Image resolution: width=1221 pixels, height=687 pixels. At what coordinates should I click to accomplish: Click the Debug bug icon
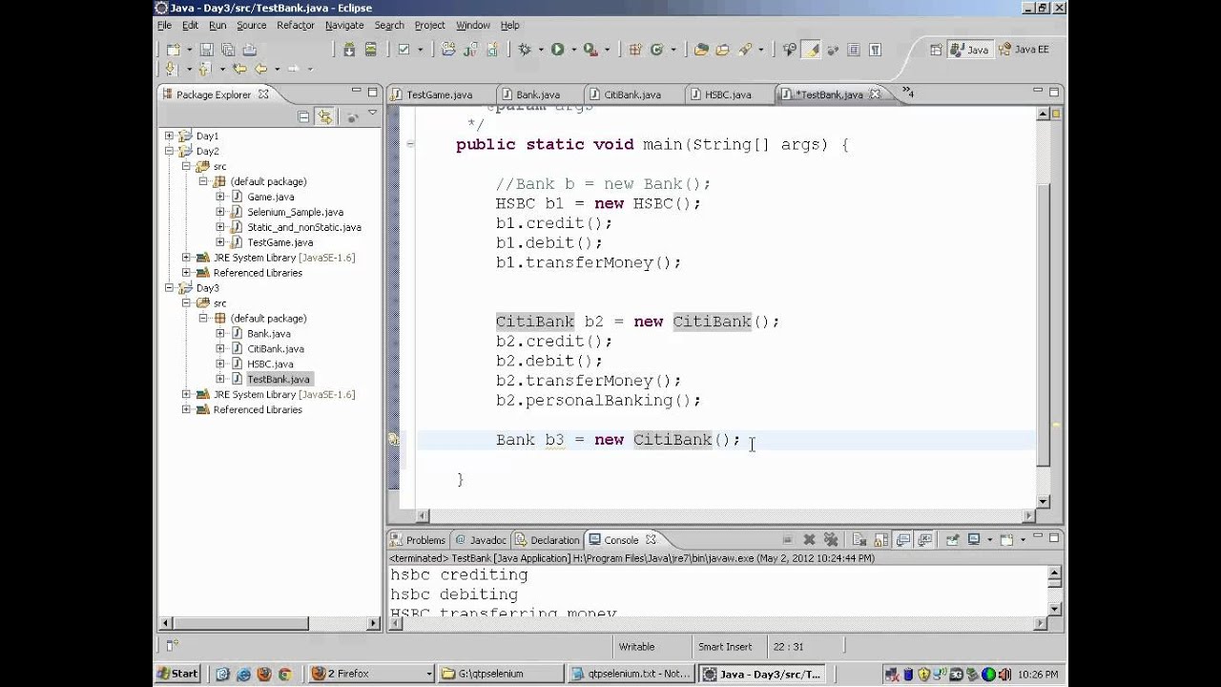point(525,50)
